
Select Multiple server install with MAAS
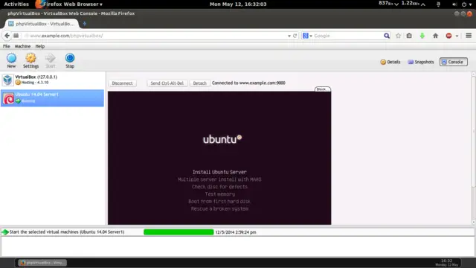(x=219, y=179)
